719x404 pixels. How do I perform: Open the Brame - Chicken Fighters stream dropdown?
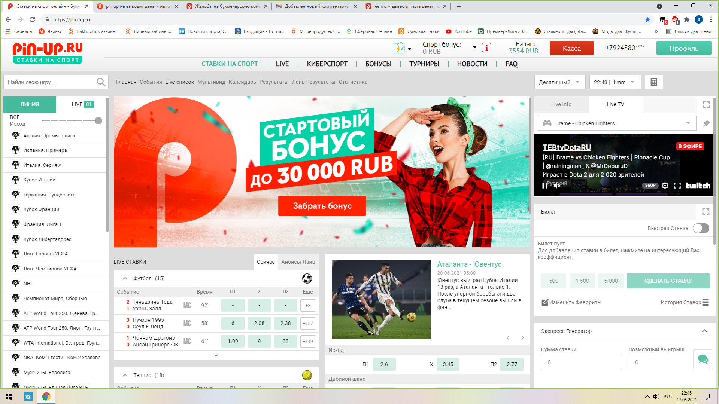[x=617, y=123]
